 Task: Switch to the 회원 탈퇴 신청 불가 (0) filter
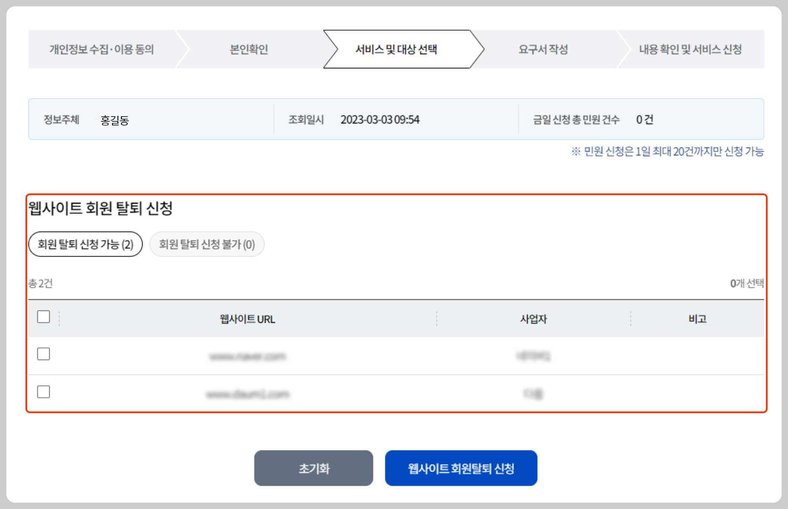pyautogui.click(x=206, y=244)
